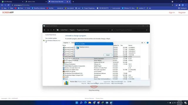Click the Programs breadcrumb segment
The width and height of the screenshot is (188, 105).
click(x=72, y=30)
